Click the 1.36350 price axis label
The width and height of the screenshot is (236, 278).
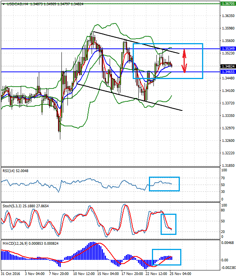pos(228,16)
